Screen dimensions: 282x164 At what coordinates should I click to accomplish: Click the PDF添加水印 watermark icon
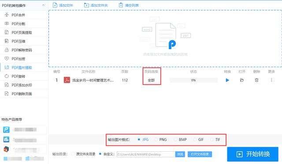(7, 85)
